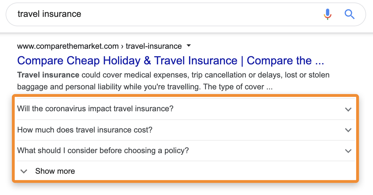Click the chevron beside the cost question

coord(348,130)
